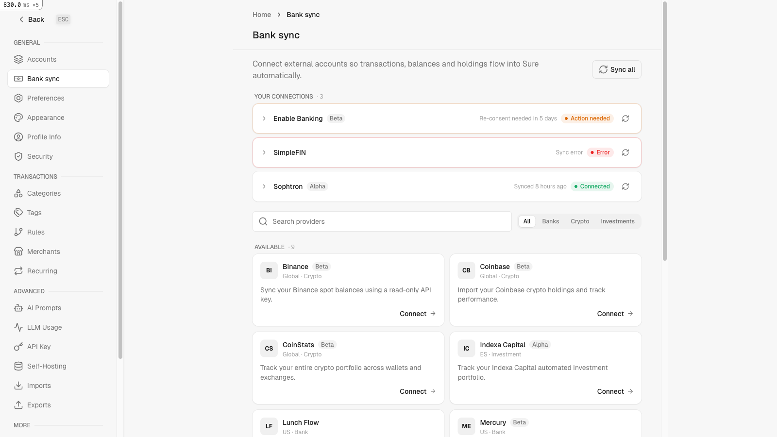
Task: Open Self-Hosting database icon
Action: [x=18, y=366]
